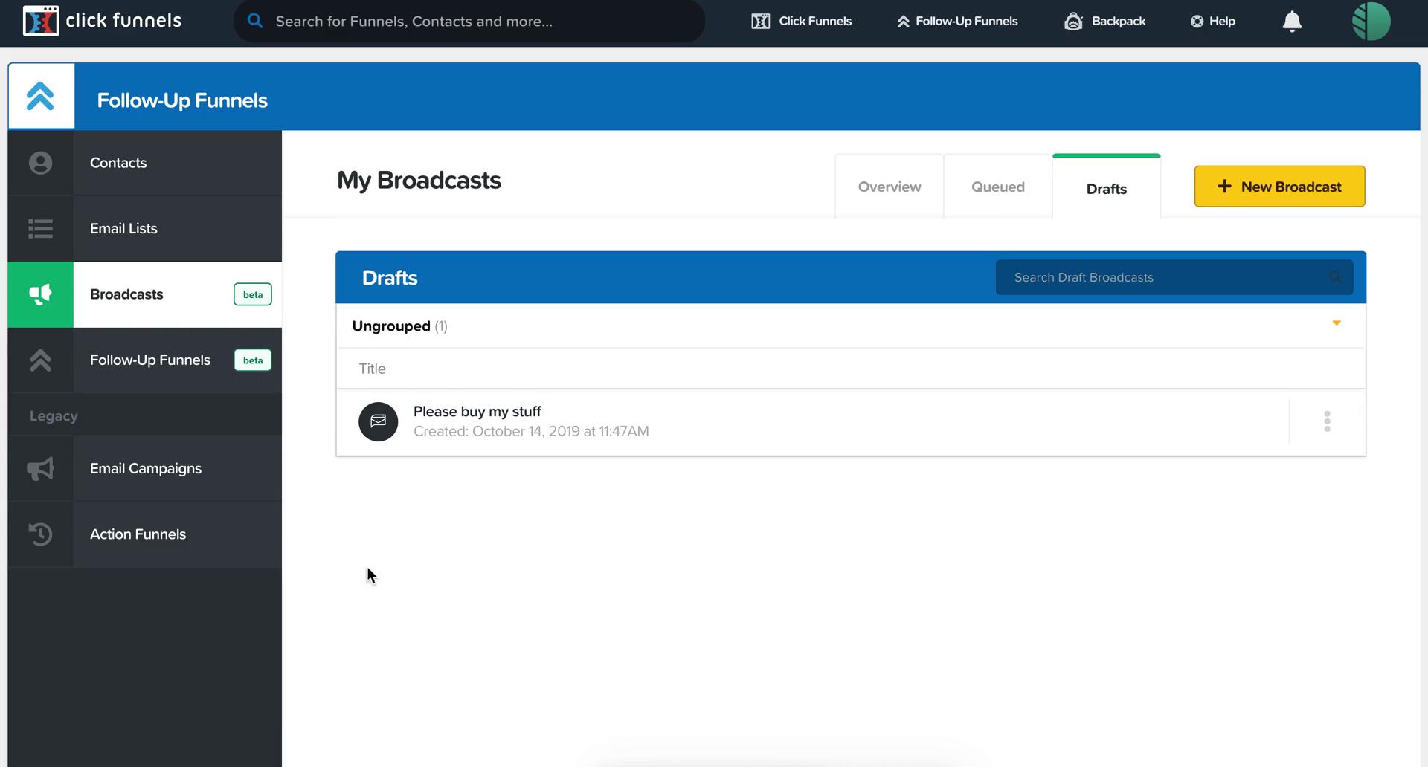
Task: Click the Click Funnels nav icon
Action: (760, 21)
